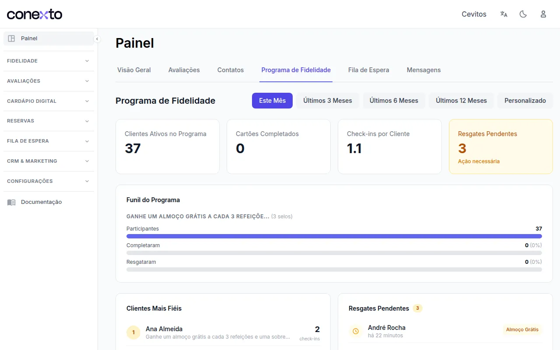Open the Resgates Pendentes card
The width and height of the screenshot is (560, 350).
tap(501, 147)
